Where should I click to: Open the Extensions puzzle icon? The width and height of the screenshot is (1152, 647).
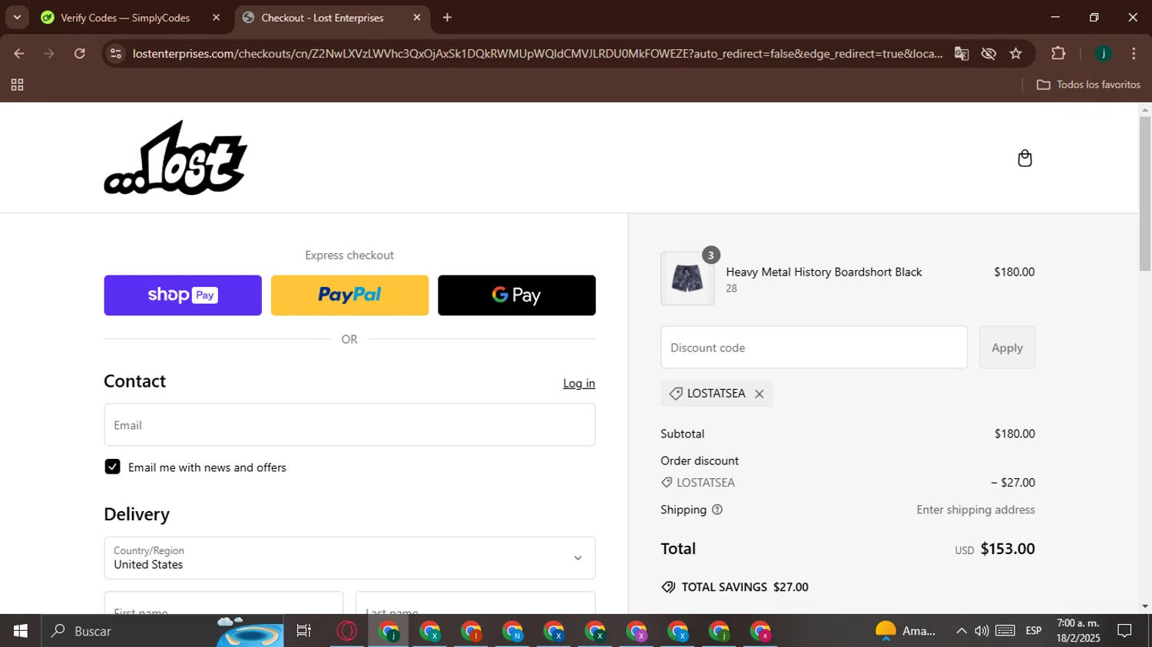pos(1058,54)
